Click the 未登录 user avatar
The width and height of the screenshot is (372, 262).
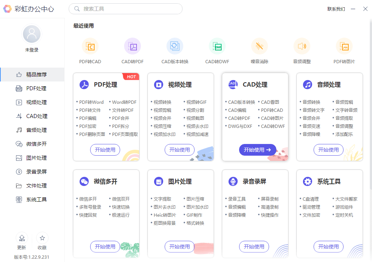[31, 34]
